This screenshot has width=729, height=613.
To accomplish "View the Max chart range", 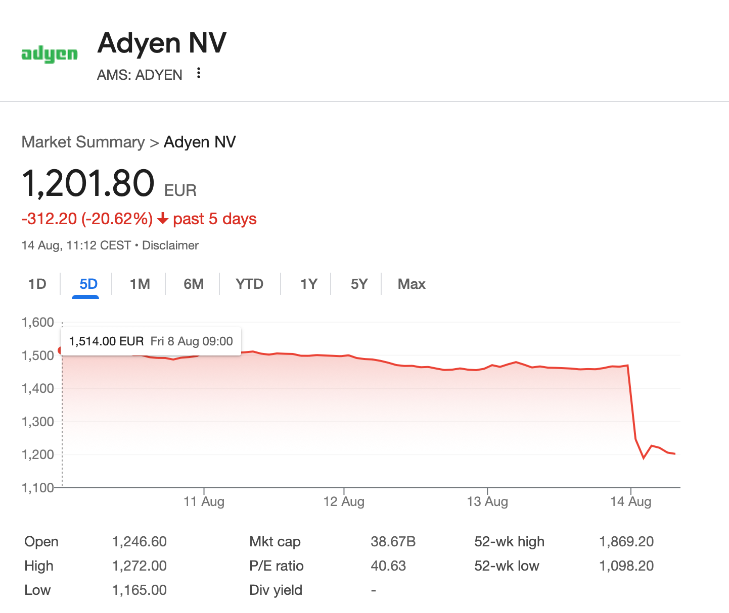I will 412,284.
